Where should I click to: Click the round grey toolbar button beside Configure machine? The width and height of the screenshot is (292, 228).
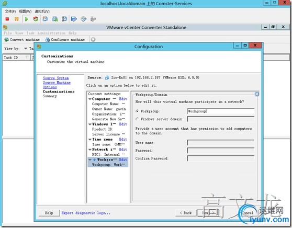click(x=93, y=39)
